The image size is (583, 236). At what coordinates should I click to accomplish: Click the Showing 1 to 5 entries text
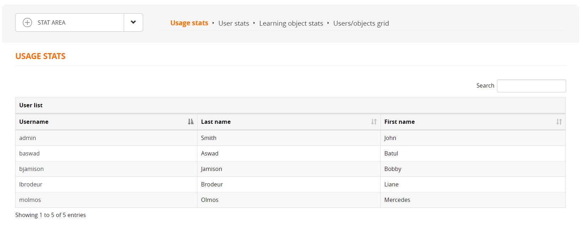pos(50,215)
